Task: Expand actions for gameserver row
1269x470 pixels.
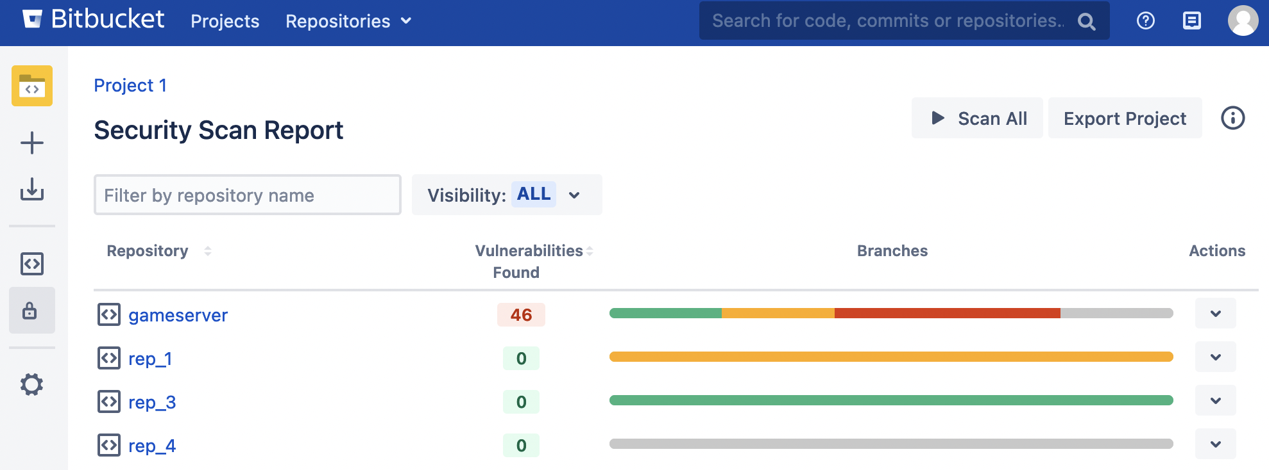Action: tap(1215, 314)
